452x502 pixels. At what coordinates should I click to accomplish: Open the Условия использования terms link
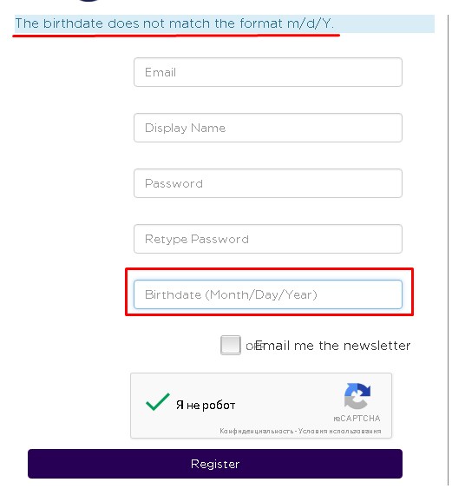(340, 432)
